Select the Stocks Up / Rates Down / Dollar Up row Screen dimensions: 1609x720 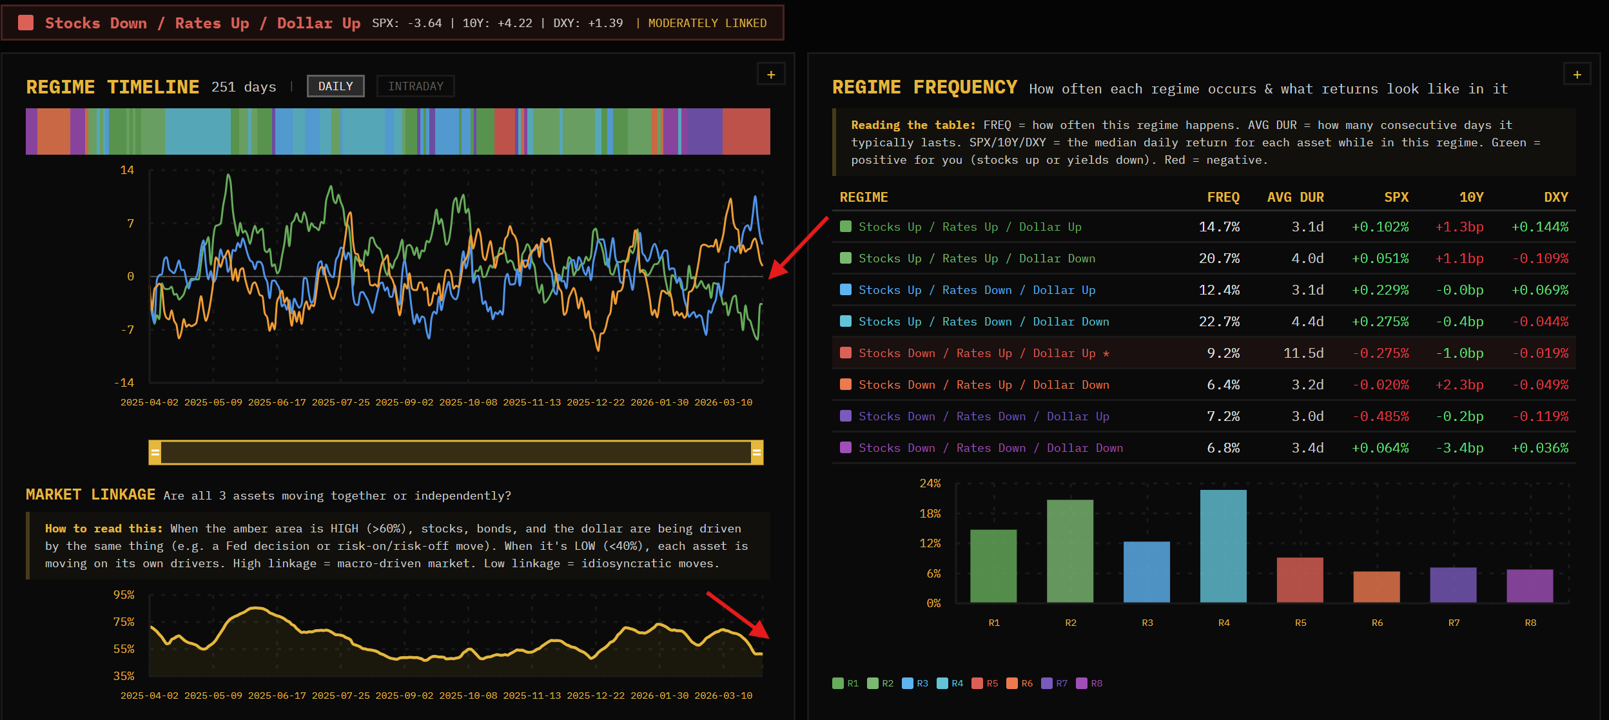point(1204,290)
